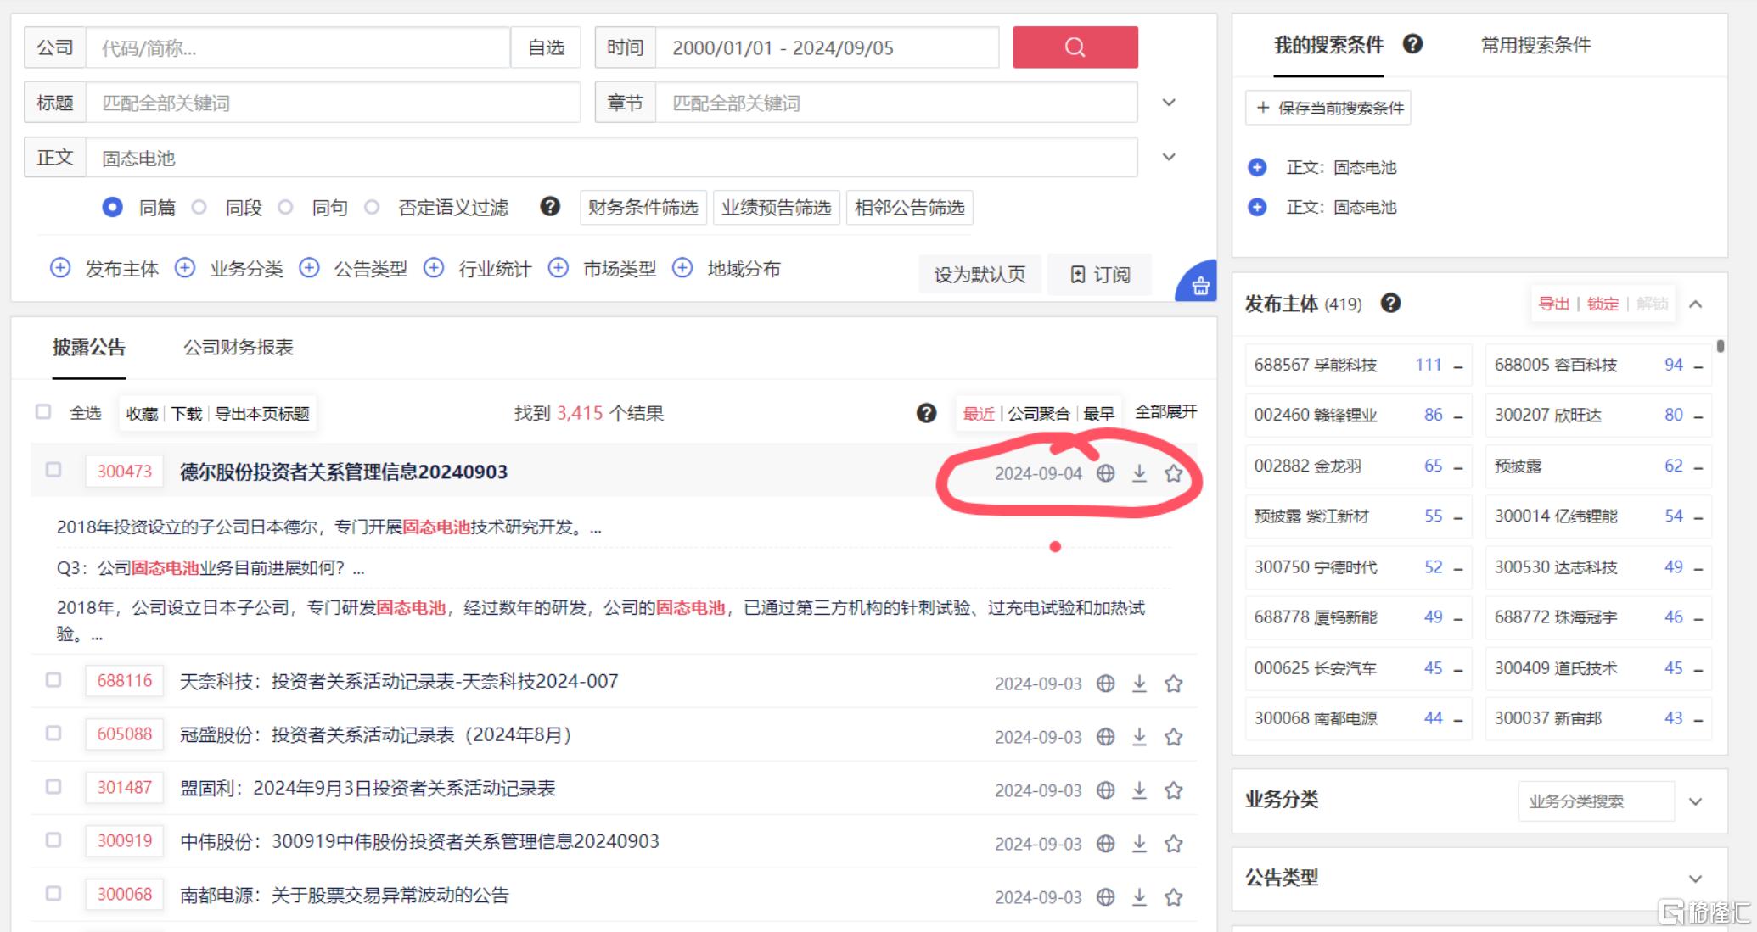Download the 冠盛股份 announcement

[1139, 737]
